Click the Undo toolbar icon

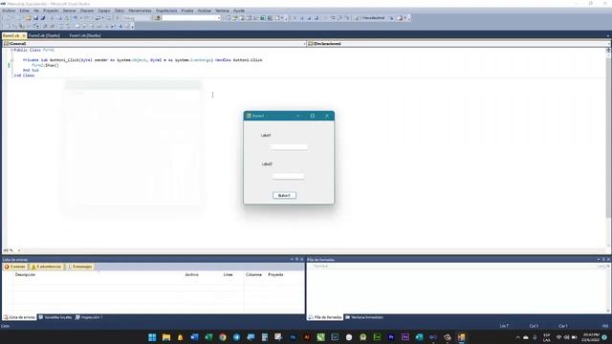click(75, 18)
